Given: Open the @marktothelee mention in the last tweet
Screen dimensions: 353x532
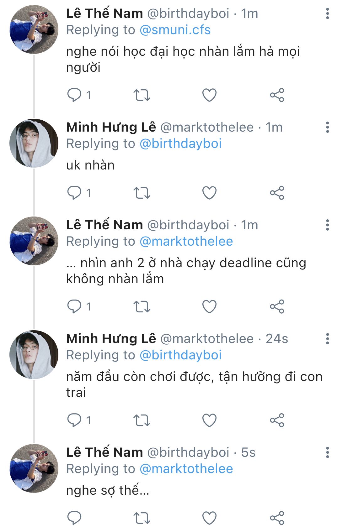Looking at the screenshot, I should tap(186, 469).
